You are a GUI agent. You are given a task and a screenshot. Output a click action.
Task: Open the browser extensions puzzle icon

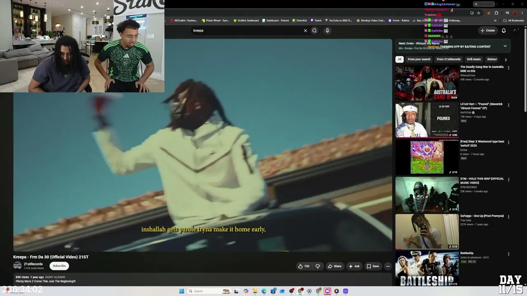497,13
